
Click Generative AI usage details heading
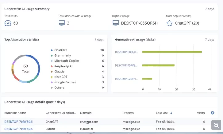[34, 102]
